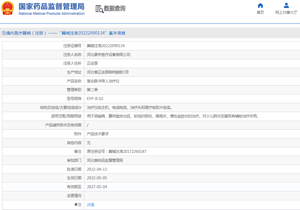Image resolution: width=300 pixels, height=210 pixels.
Task: Click the national emblem logo
Action: 8,8
